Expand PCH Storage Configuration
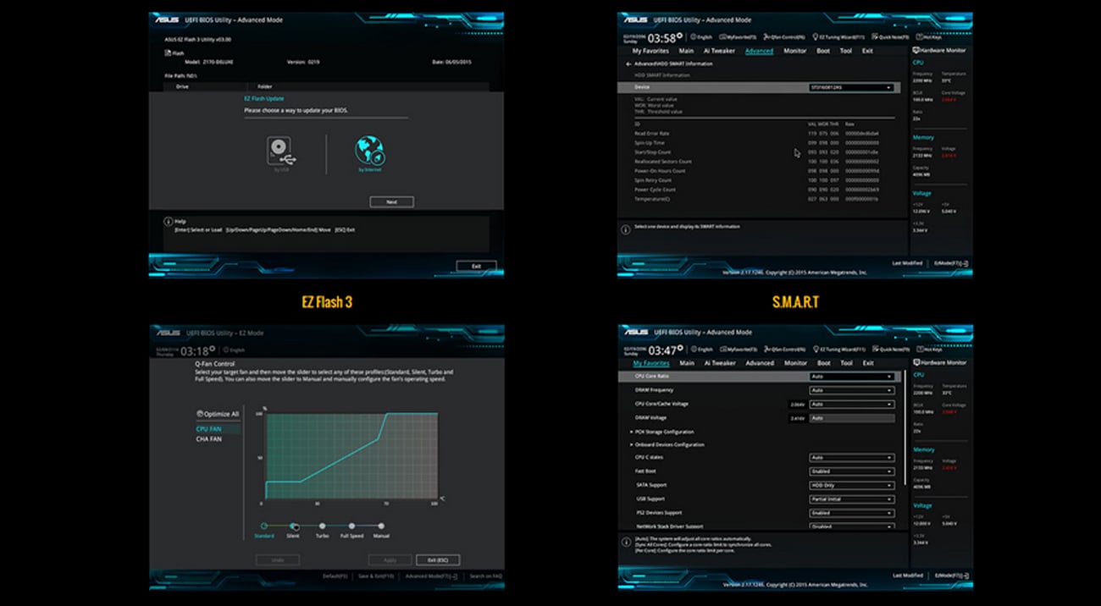 [664, 431]
